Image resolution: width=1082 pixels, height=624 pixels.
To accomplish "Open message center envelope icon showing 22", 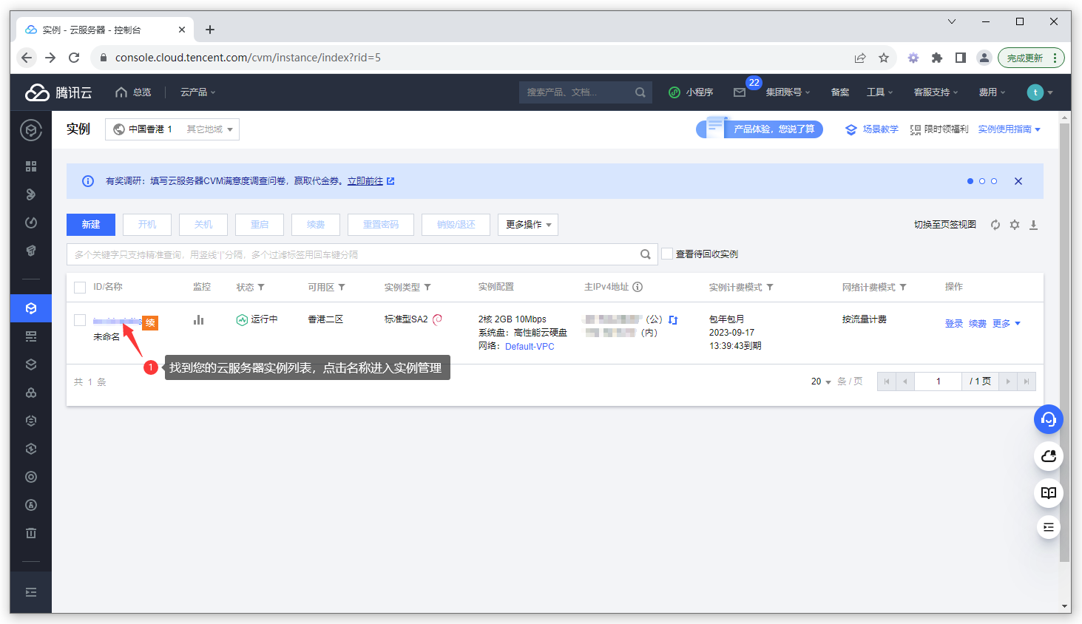I will 740,92.
